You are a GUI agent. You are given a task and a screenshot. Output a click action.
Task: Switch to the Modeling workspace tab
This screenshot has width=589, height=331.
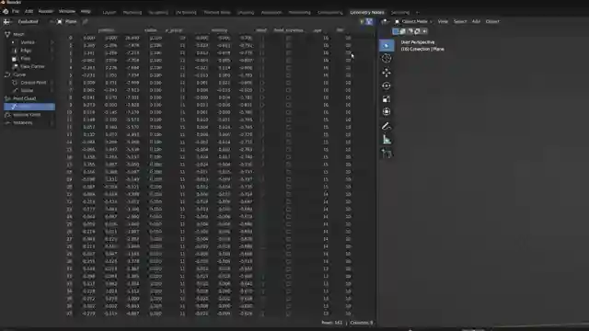pos(133,12)
